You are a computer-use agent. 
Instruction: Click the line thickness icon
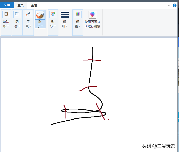click(65, 15)
